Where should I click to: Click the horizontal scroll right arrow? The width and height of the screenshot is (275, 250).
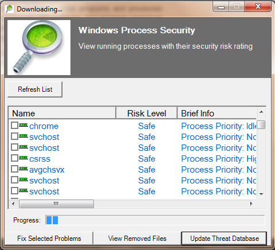tap(252, 204)
